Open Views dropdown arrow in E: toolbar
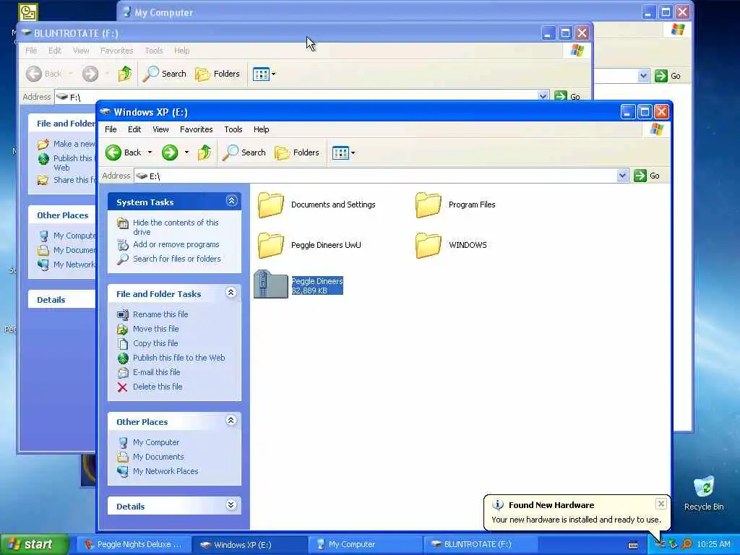The image size is (740, 555). pos(353,153)
